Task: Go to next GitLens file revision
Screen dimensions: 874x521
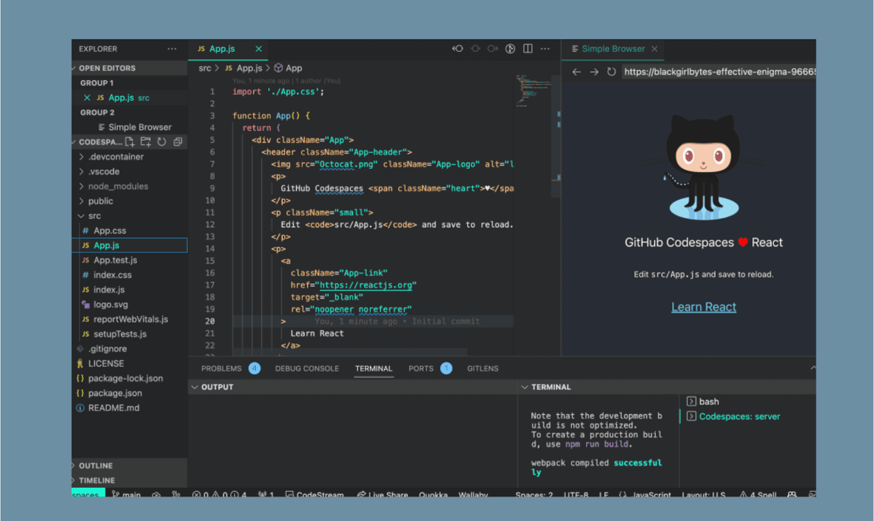Action: point(493,49)
